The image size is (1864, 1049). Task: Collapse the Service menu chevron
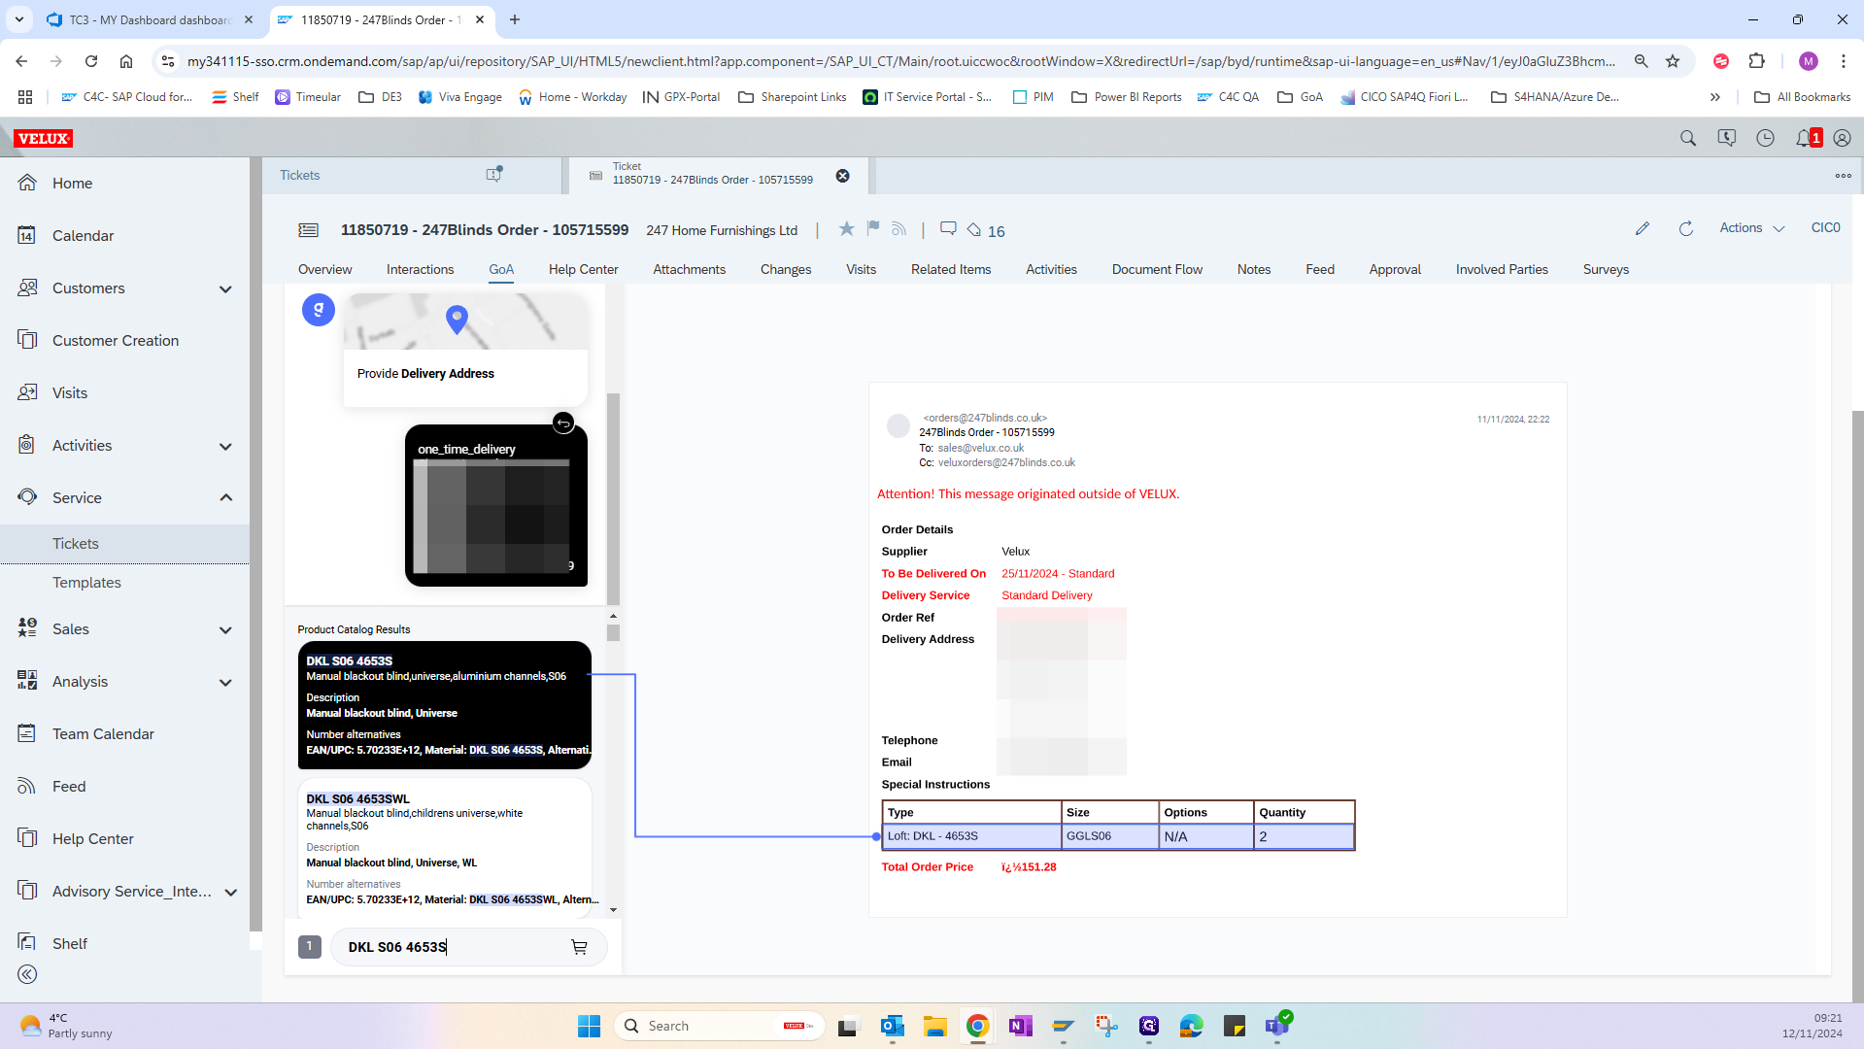225,497
